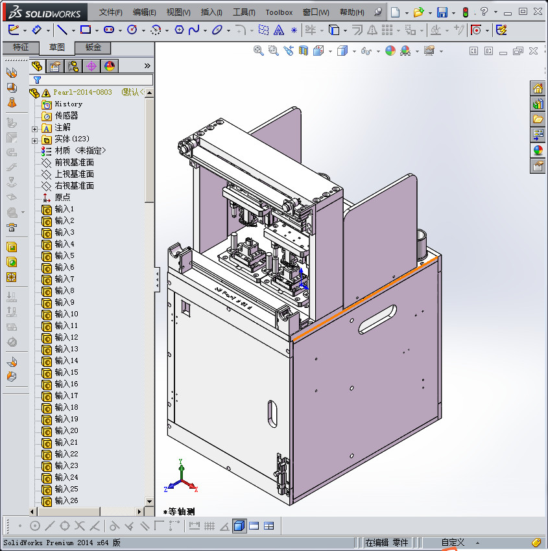The width and height of the screenshot is (548, 551).
Task: Select the Straight Slot tool
Action: tap(109, 30)
